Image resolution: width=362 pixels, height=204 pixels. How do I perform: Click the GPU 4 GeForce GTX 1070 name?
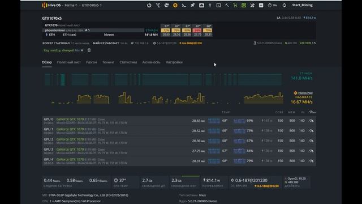coord(70,159)
